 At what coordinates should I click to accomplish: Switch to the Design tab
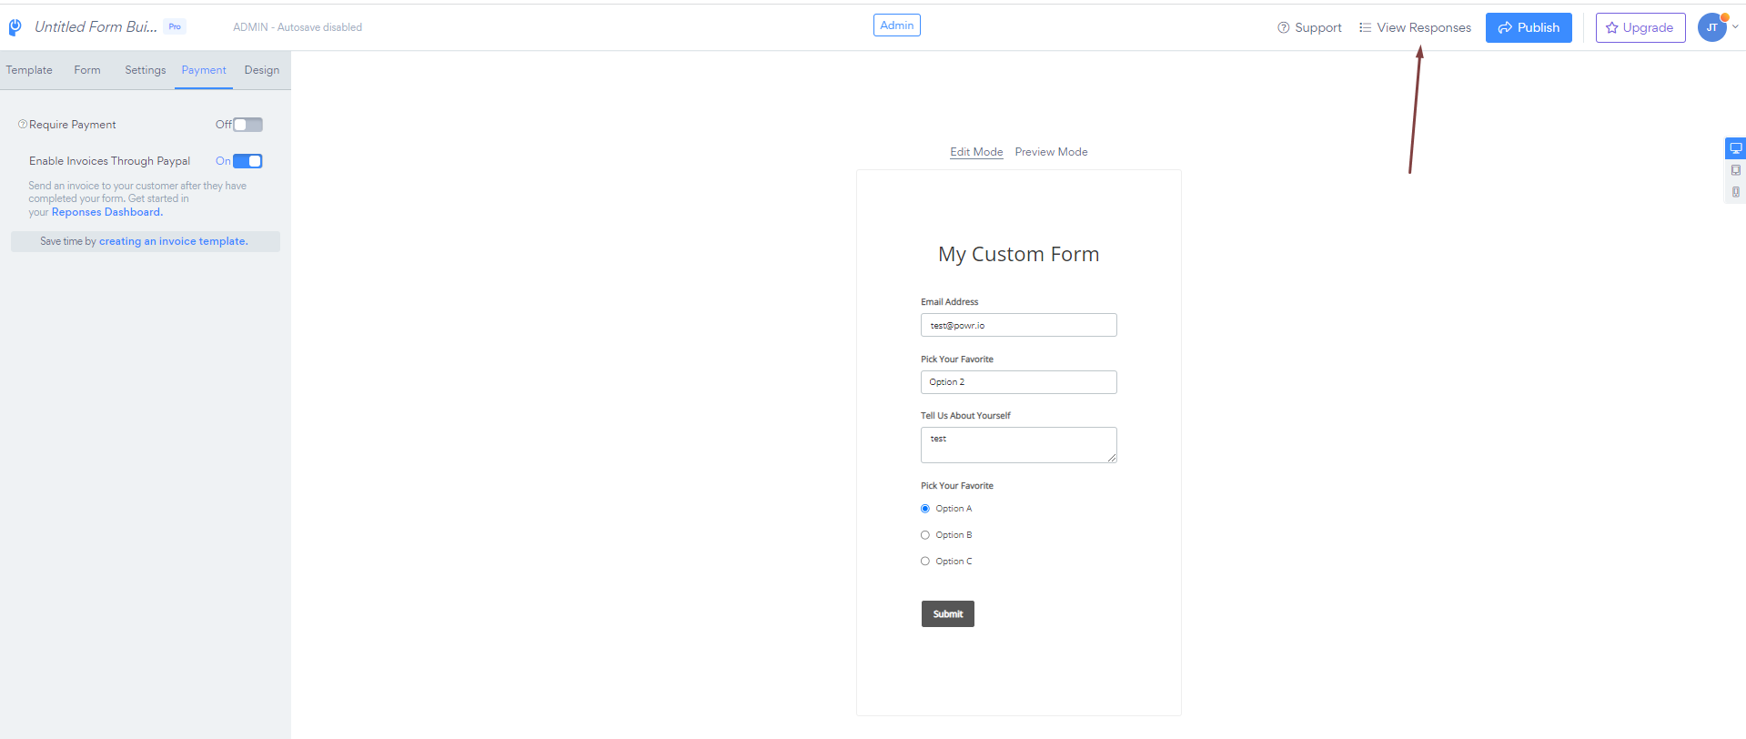click(x=262, y=70)
